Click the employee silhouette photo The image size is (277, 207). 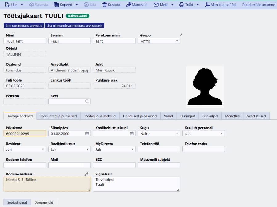[205, 86]
